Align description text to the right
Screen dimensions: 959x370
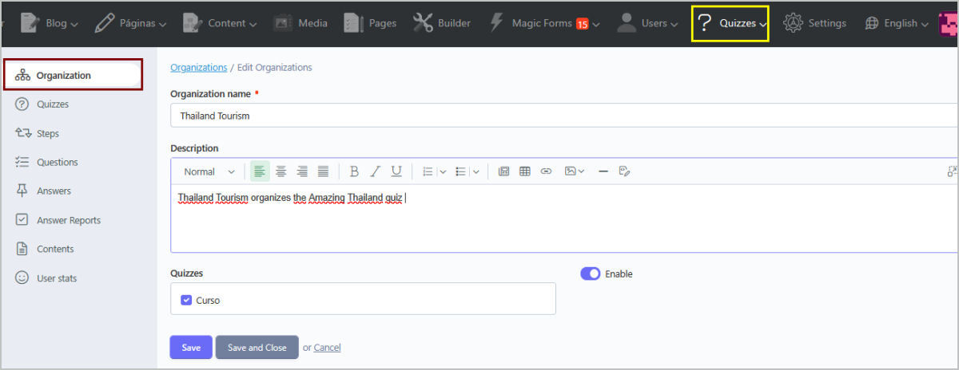coord(302,171)
